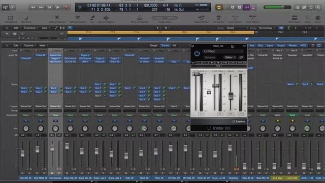Select the Chanting channel strip name
The width and height of the screenshot is (325, 183).
coord(233,178)
